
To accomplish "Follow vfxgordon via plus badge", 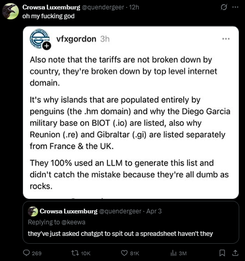I will click(x=47, y=46).
